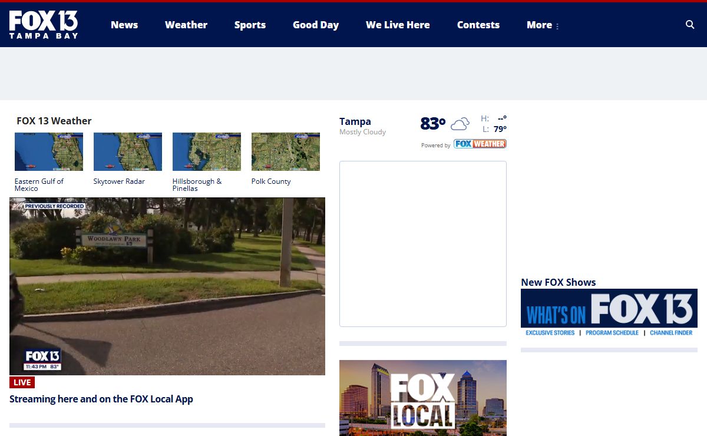The width and height of the screenshot is (707, 436).
Task: Click the Skytower Radar text link
Action: (x=119, y=181)
